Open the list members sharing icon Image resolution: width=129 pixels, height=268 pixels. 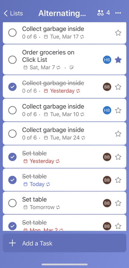tap(103, 13)
